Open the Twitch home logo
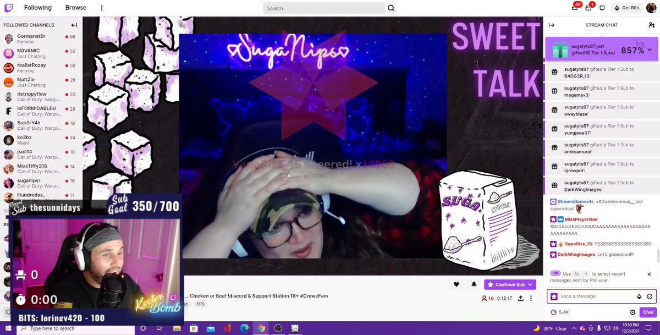Viewport: 660px width, 335px height. tap(9, 8)
